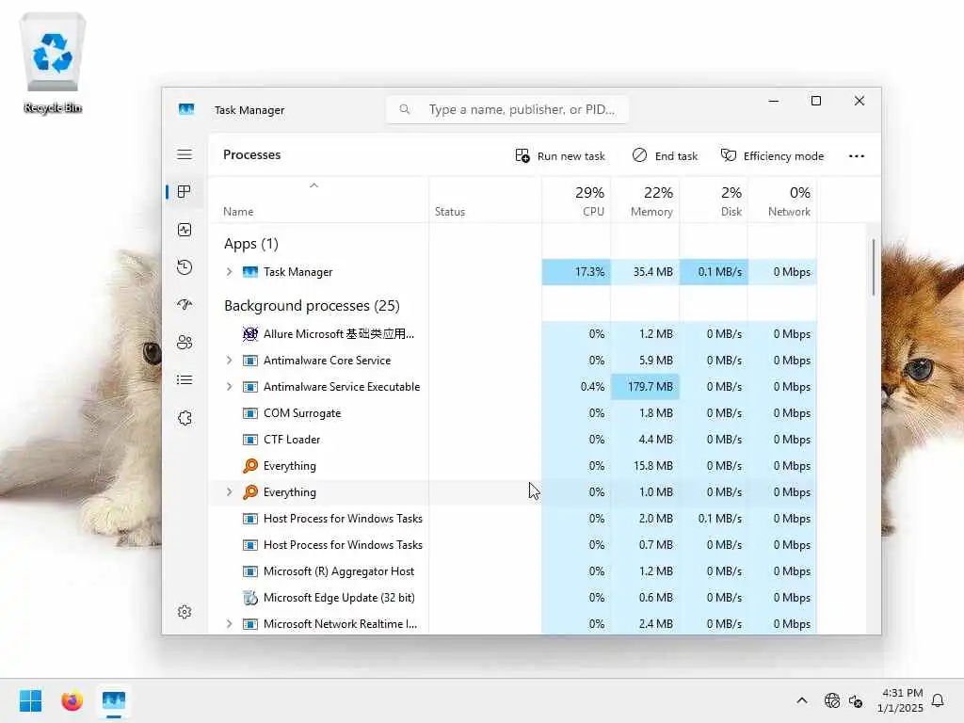Click the muted volume tray icon

[855, 700]
